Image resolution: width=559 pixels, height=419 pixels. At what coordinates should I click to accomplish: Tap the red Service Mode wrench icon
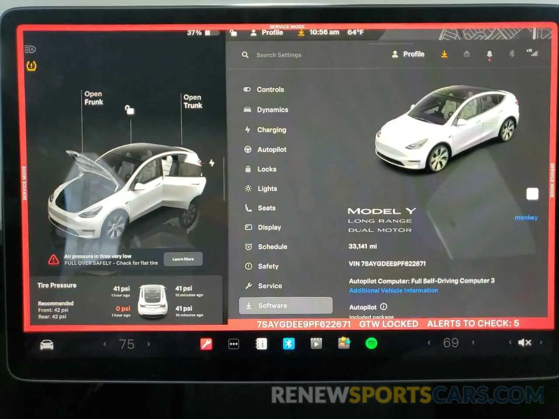206,344
